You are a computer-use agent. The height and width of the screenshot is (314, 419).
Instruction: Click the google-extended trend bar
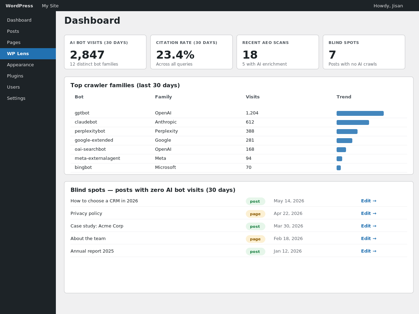344,141
